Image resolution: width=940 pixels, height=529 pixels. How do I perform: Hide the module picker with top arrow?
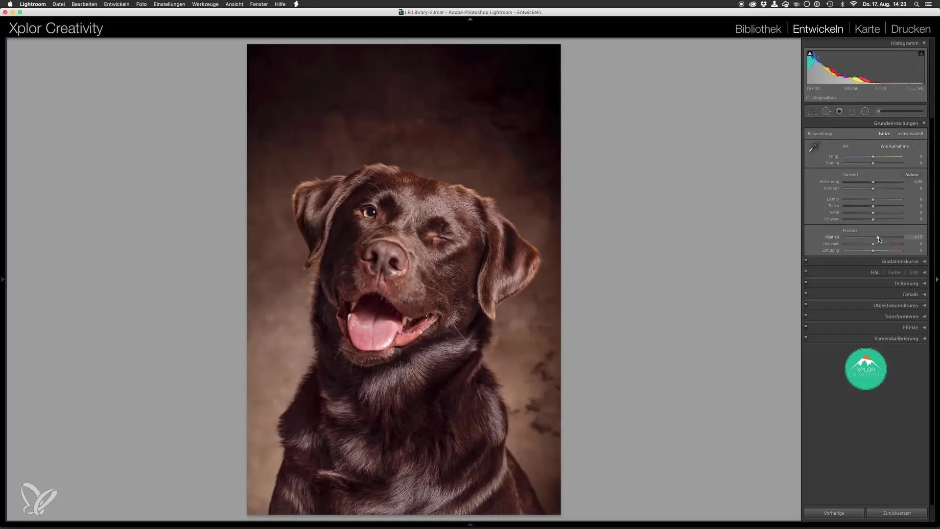(x=470, y=19)
